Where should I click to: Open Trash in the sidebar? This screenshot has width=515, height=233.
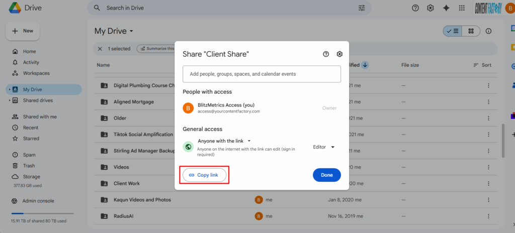coord(29,166)
